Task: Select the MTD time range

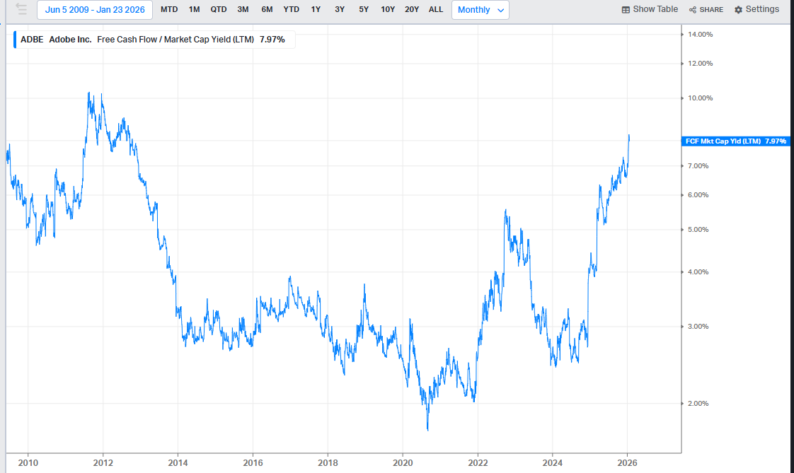Action: 169,10
